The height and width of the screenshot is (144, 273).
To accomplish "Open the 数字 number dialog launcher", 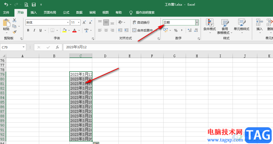I will pos(199,39).
